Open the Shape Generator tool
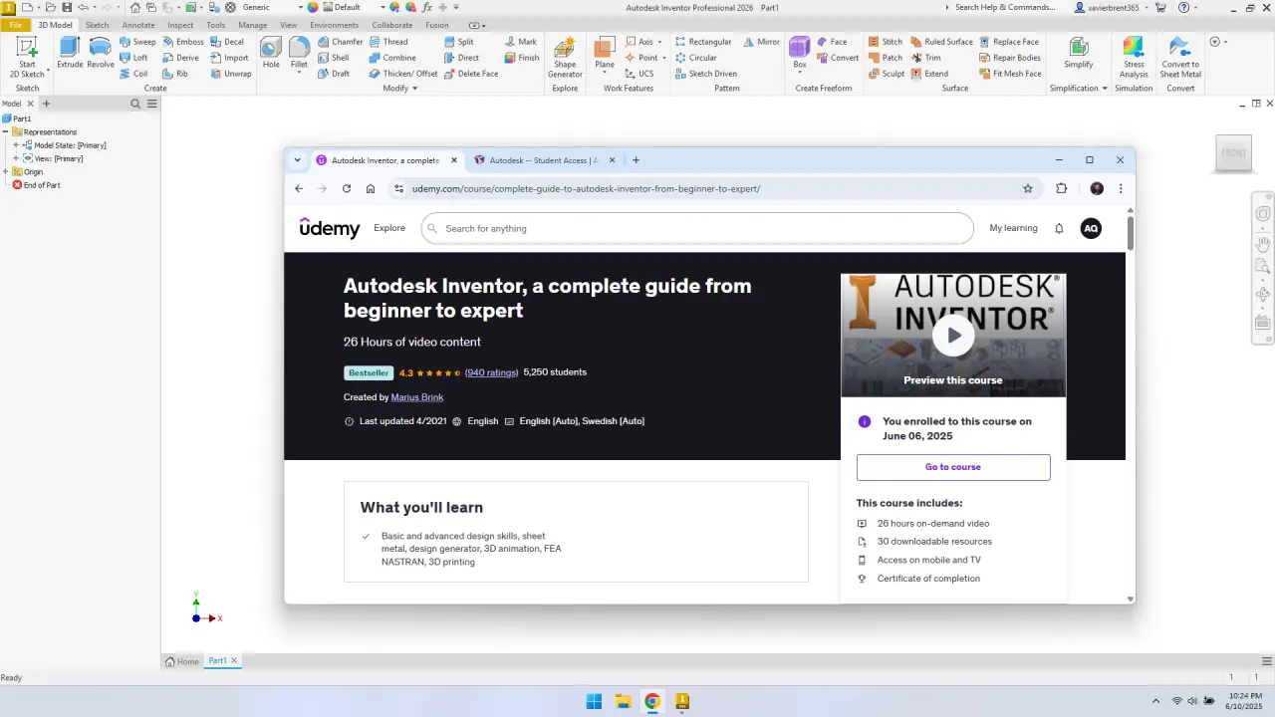Screen dimensions: 1275x717 [565, 58]
